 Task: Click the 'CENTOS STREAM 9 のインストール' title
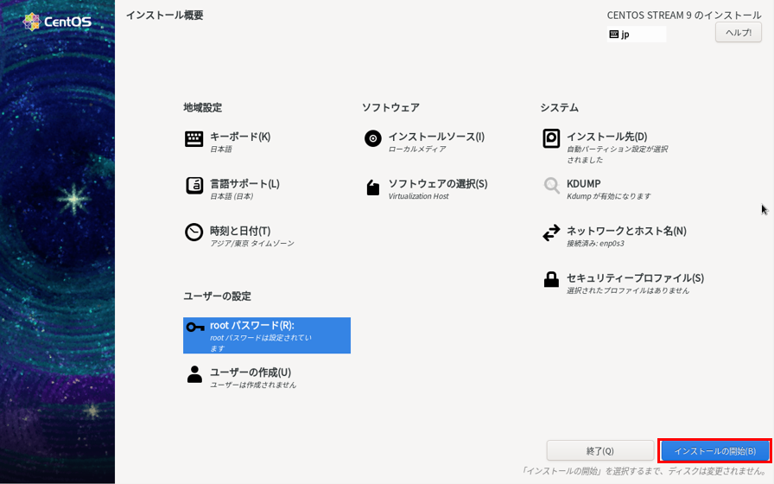pos(684,16)
